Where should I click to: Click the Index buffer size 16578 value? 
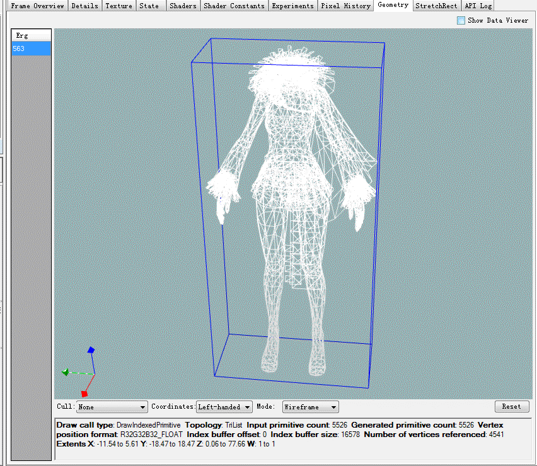(350, 435)
